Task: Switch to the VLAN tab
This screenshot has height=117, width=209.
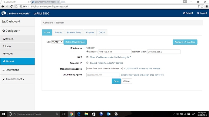Action: point(47,33)
